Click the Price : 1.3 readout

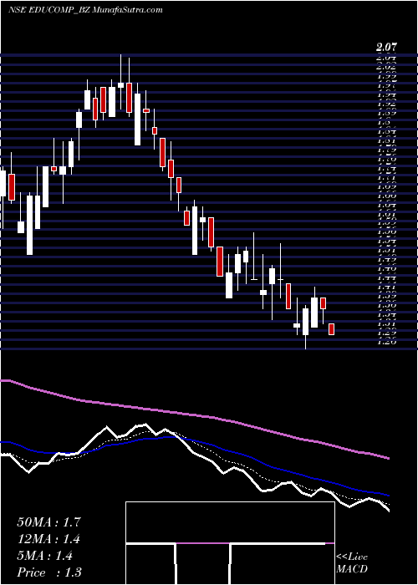pyautogui.click(x=49, y=572)
